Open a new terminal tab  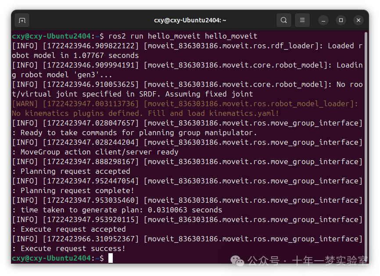pos(22,20)
